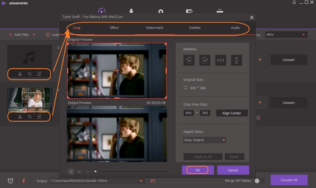Viewport: 316px width, 188px height.
Task: Rotate video 90 degrees counterclockwise
Action: click(189, 60)
